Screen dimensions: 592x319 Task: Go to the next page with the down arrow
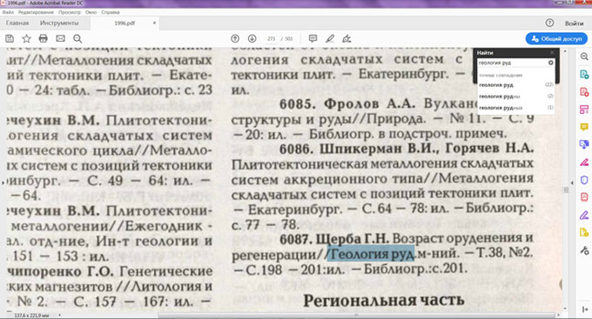252,38
